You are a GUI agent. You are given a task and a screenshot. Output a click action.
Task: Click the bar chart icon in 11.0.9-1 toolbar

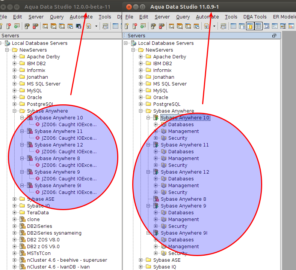(291, 26)
